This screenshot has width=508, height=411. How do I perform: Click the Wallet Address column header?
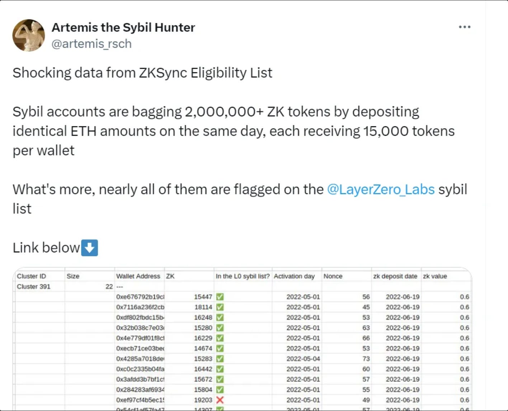pyautogui.click(x=138, y=276)
